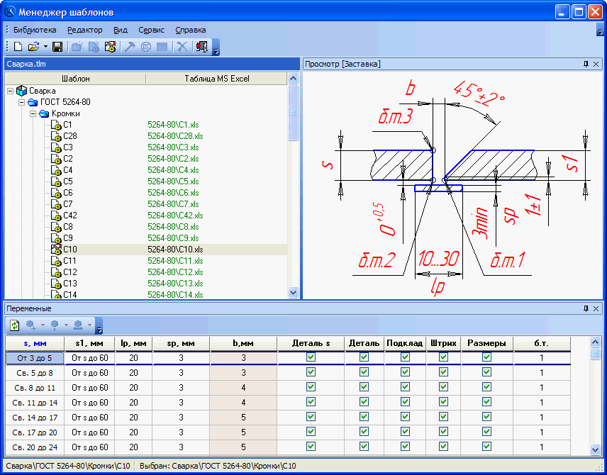This screenshot has width=607, height=475.
Task: Click the Save floppy disk icon
Action: 57,47
